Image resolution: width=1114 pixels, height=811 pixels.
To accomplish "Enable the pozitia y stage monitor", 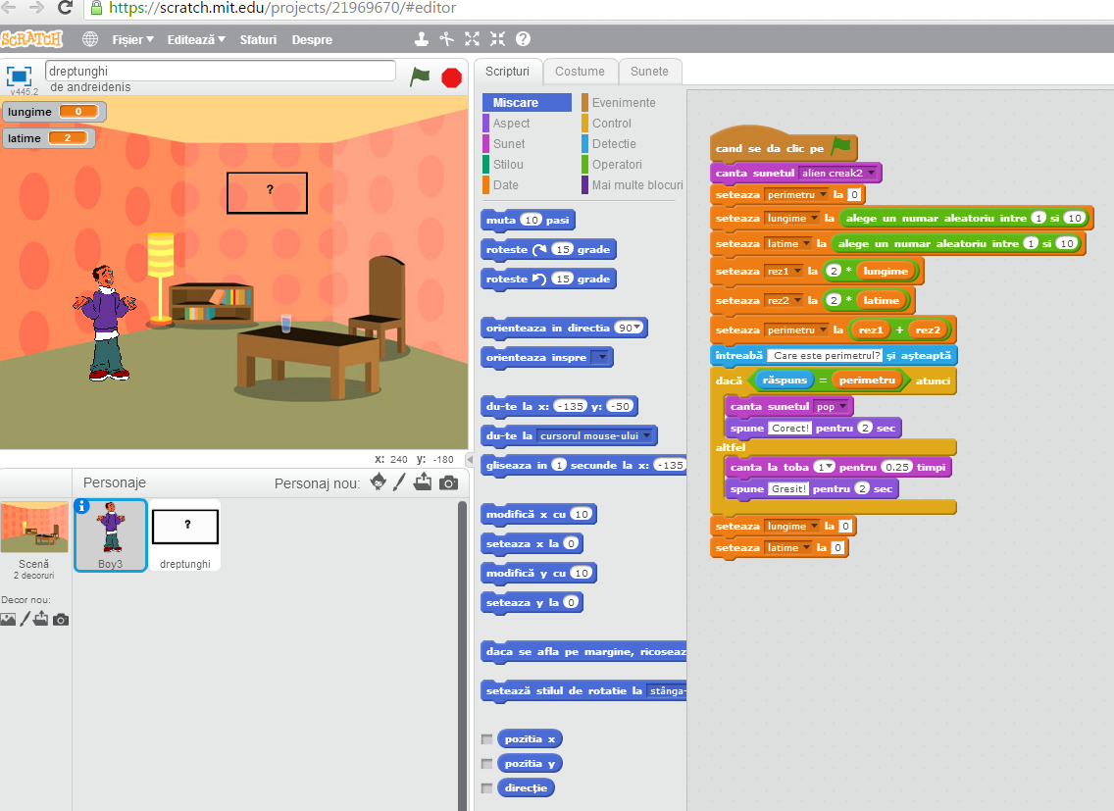I will tap(486, 762).
